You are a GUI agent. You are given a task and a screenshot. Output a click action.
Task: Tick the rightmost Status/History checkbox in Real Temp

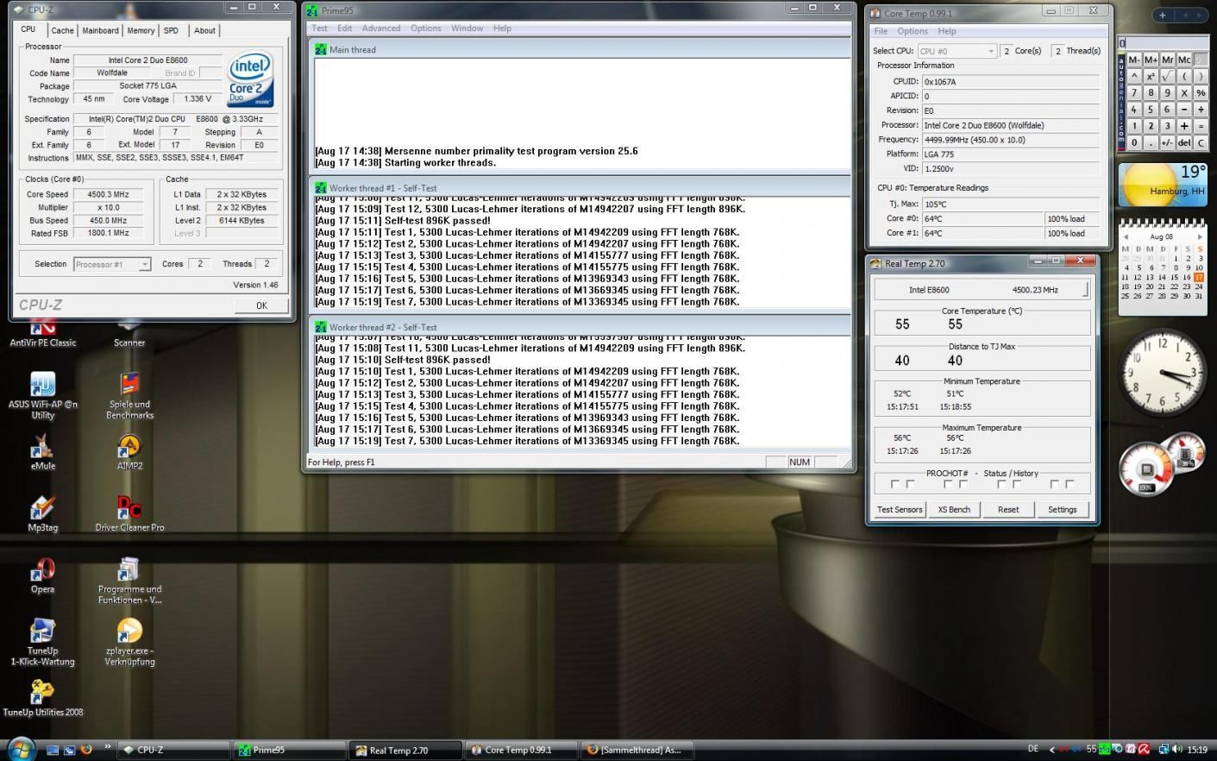(x=1070, y=484)
